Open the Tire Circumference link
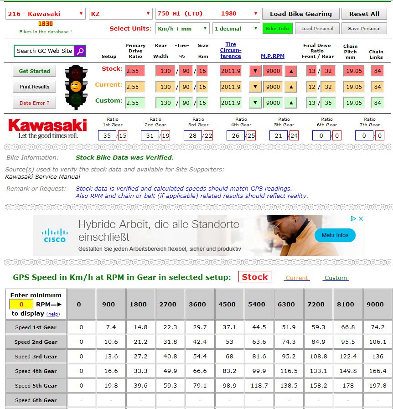Viewport: 393px width, 409px height. (231, 51)
